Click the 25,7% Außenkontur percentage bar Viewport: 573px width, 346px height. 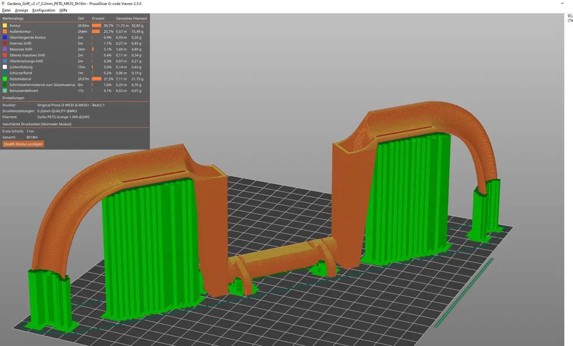[x=96, y=31]
